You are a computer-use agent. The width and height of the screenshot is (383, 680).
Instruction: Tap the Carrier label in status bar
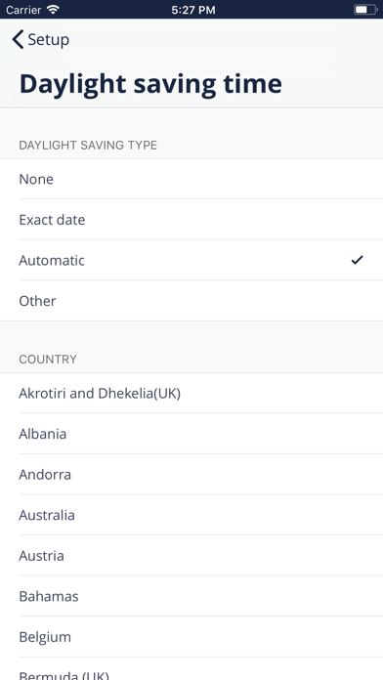[23, 10]
